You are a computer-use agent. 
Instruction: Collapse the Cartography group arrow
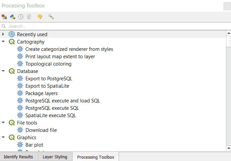(3, 42)
